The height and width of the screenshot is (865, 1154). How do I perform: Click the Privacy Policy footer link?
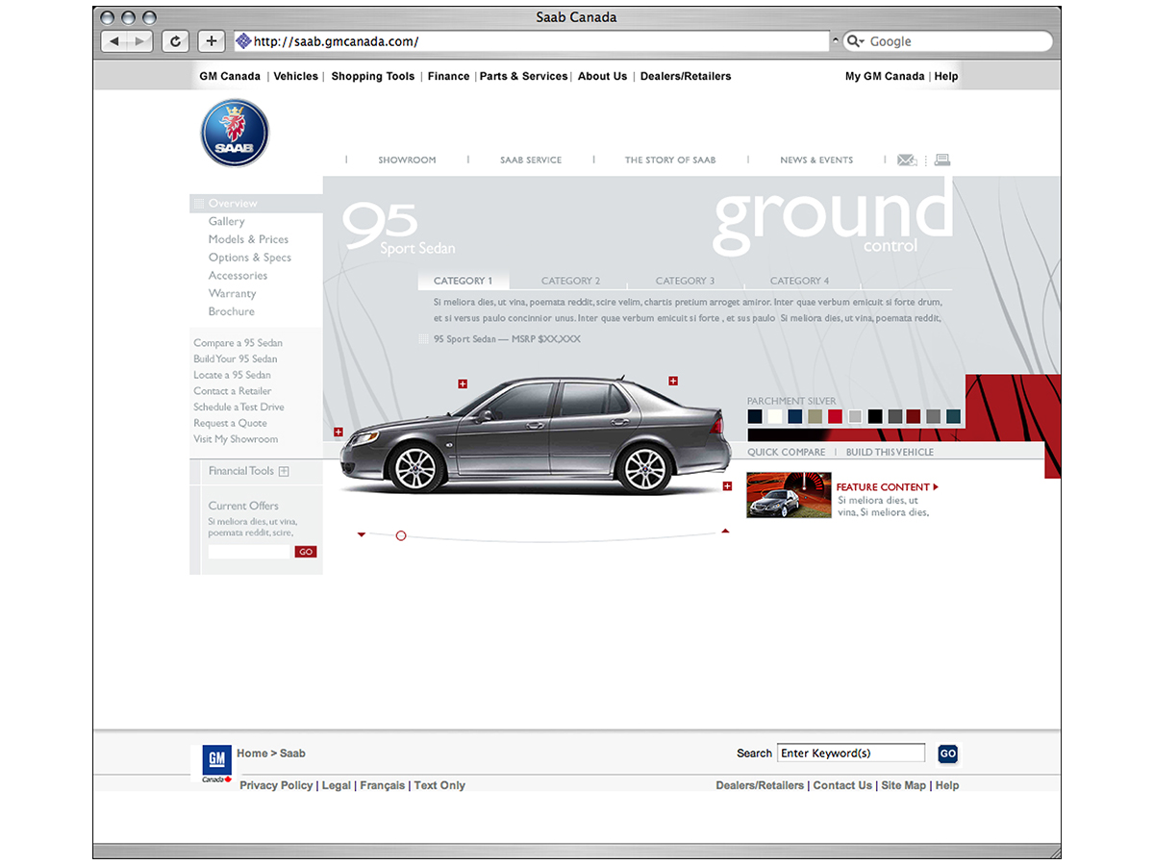click(x=276, y=786)
